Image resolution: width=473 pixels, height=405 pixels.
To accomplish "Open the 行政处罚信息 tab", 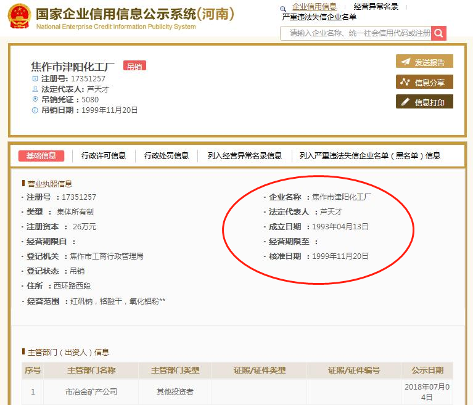I will coord(167,156).
